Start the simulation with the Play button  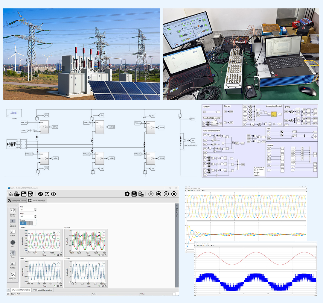151,194
